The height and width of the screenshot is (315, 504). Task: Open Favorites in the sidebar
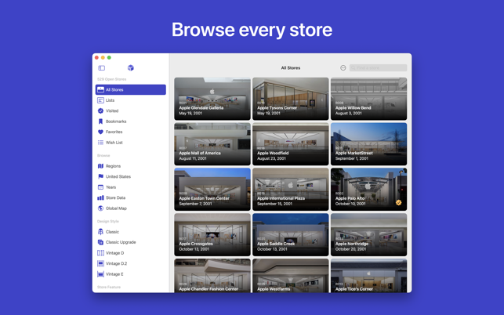130,132
